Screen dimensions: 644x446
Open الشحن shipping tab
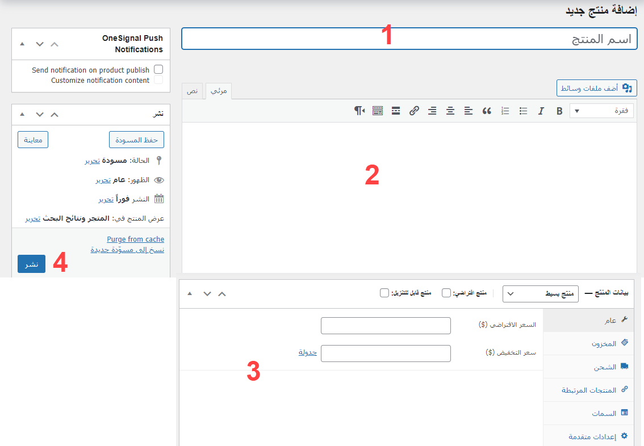588,367
